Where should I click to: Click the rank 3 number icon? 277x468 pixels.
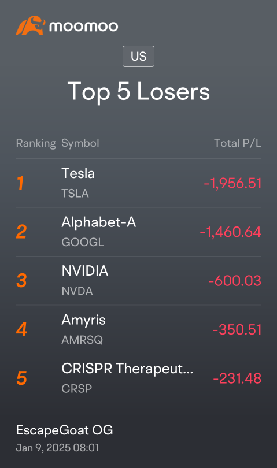(x=21, y=281)
